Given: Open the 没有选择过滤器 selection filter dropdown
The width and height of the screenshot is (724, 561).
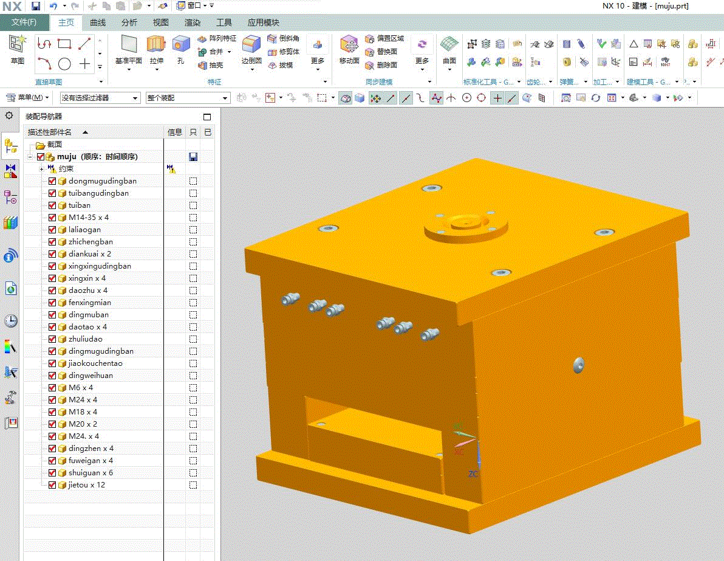Looking at the screenshot, I should (x=100, y=98).
